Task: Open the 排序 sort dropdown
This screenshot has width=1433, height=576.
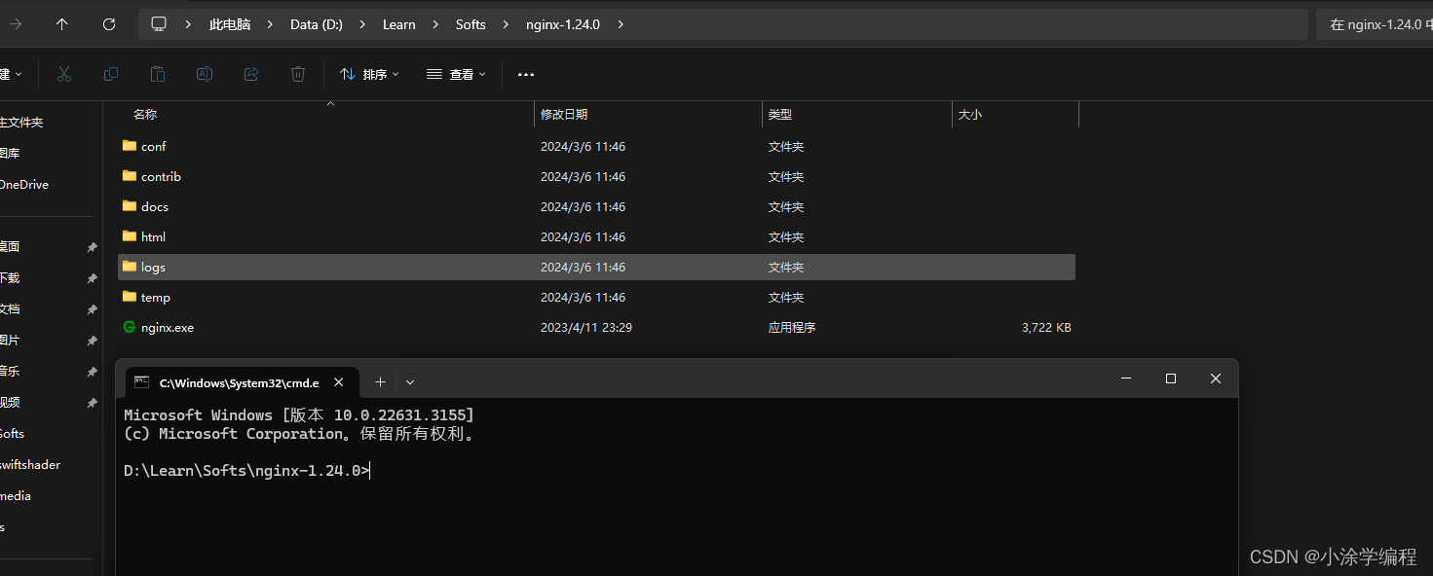Action: point(368,74)
